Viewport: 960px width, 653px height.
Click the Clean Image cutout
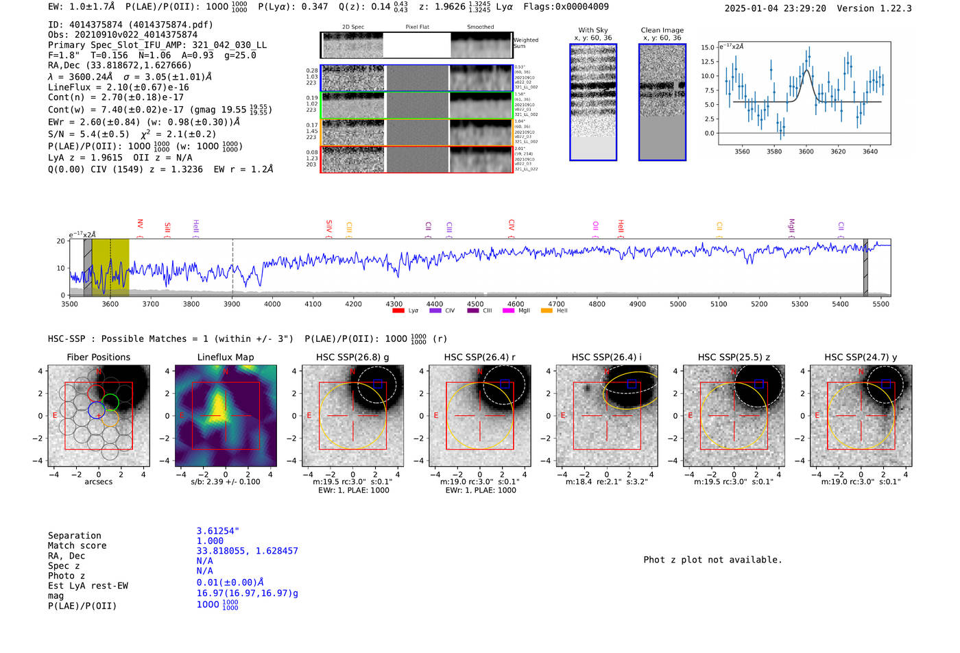[x=662, y=102]
